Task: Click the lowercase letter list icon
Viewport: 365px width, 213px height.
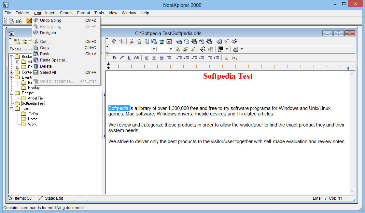Action: (x=194, y=58)
